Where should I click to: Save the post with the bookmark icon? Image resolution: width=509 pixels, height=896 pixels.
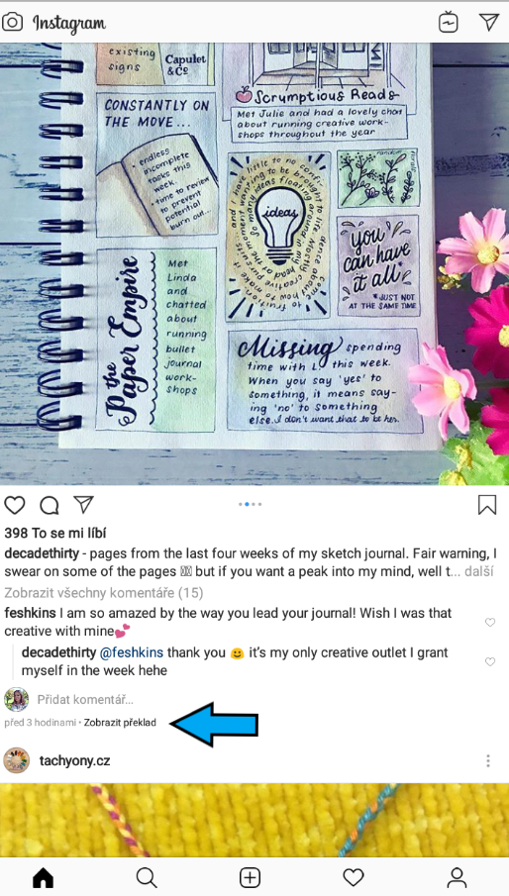tap(487, 505)
